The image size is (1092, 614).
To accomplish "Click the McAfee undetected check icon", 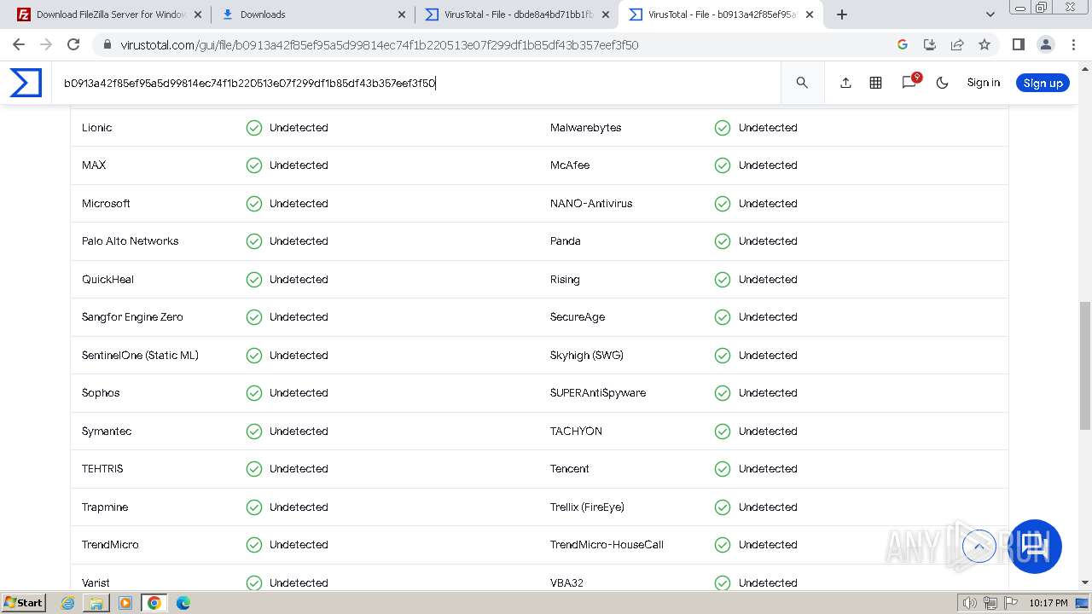I will 723,165.
